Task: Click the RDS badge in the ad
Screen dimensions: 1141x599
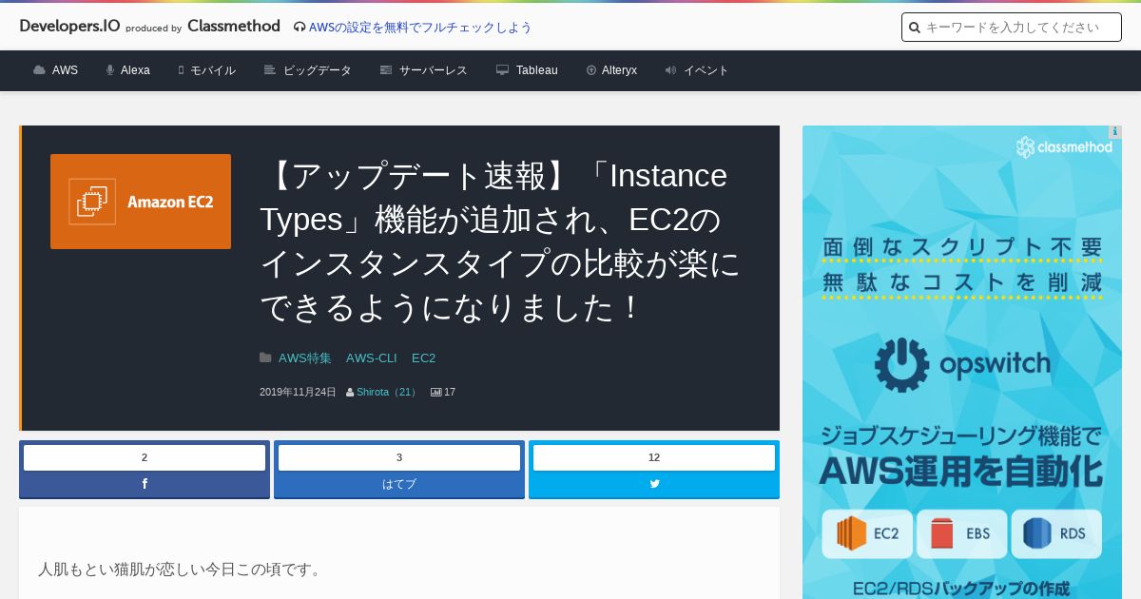Action: [x=1056, y=533]
